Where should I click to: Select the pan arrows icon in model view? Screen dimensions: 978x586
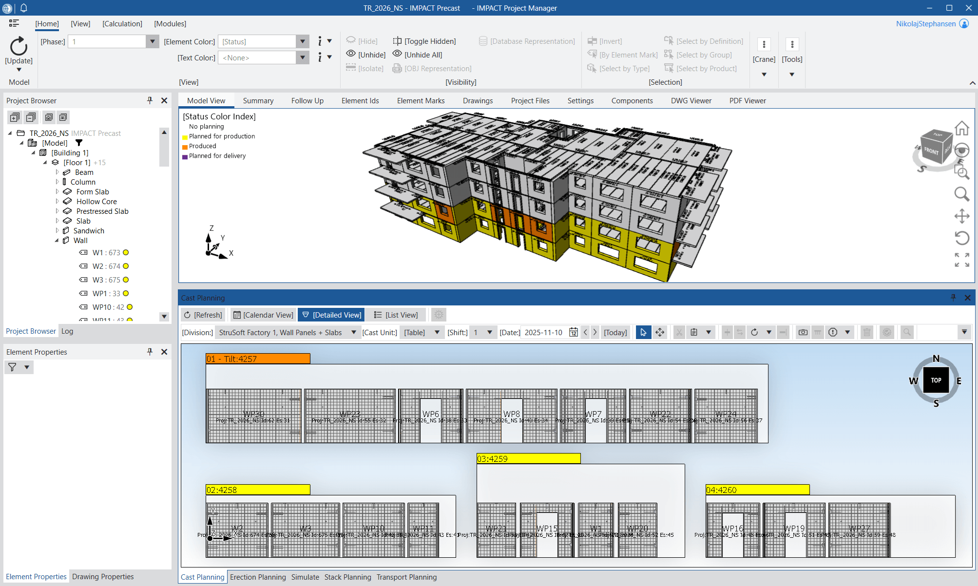[961, 216]
